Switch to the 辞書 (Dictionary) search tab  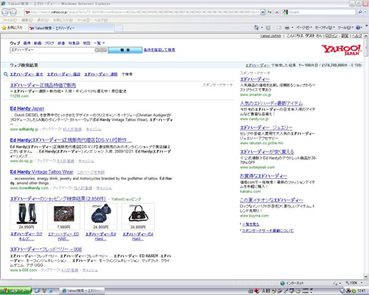(x=61, y=43)
